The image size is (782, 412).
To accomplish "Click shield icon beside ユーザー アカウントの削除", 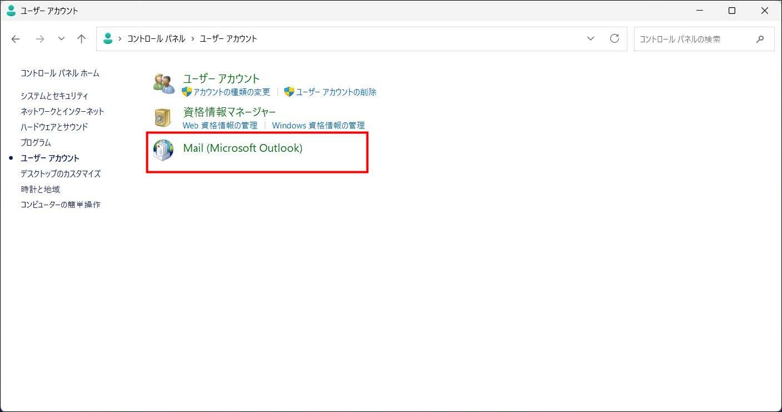I will [289, 92].
